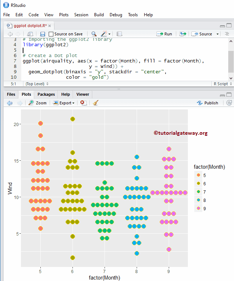Click the RStudio logo icon
Viewport: 234px width, 281px height.
point(6,5)
